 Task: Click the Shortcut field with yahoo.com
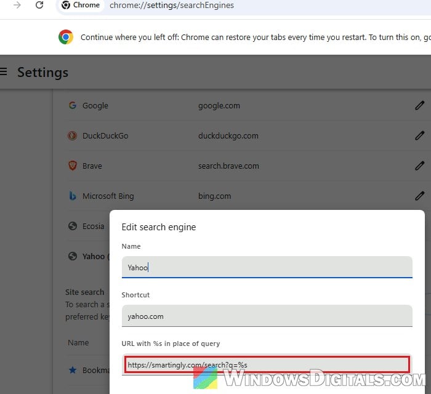[x=267, y=316]
